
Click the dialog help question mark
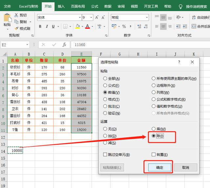(x=179, y=62)
